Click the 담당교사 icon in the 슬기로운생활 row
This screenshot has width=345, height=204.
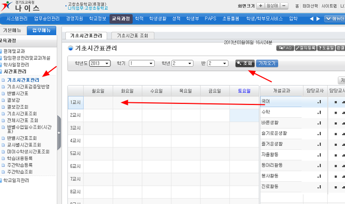point(319,133)
